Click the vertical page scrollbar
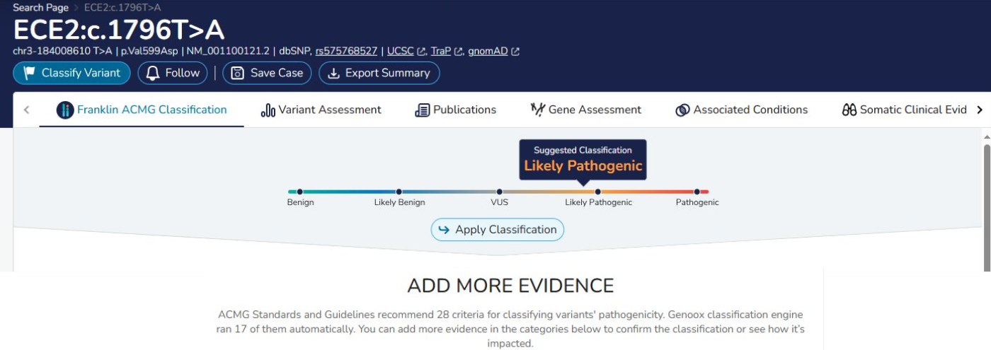 click(x=987, y=205)
